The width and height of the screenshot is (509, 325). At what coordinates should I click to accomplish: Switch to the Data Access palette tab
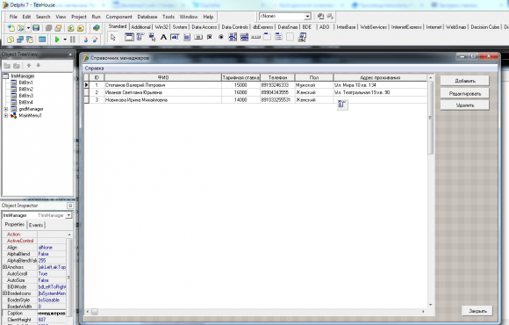tap(204, 27)
